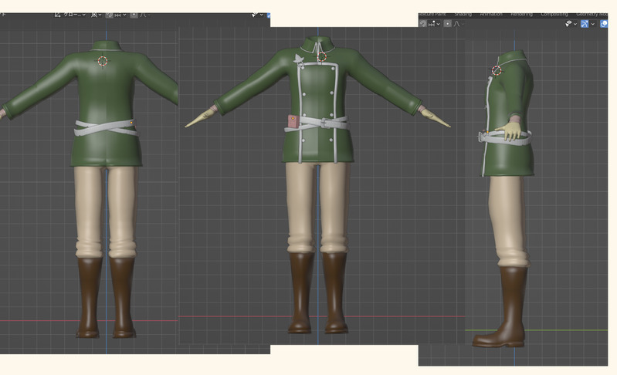Open the proportional falloff curve in the right viewport
The image size is (617, 375).
[x=457, y=24]
